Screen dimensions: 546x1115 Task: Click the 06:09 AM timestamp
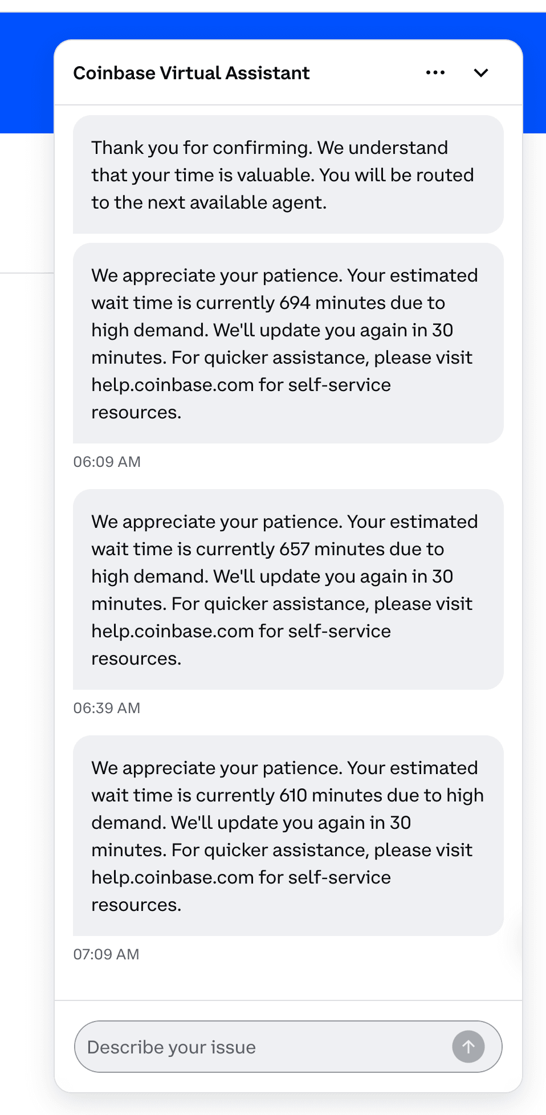[107, 462]
